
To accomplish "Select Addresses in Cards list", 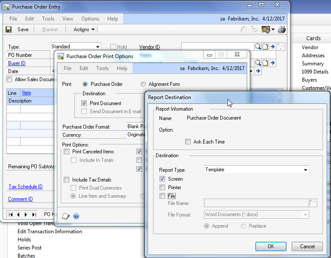I will click(x=313, y=56).
